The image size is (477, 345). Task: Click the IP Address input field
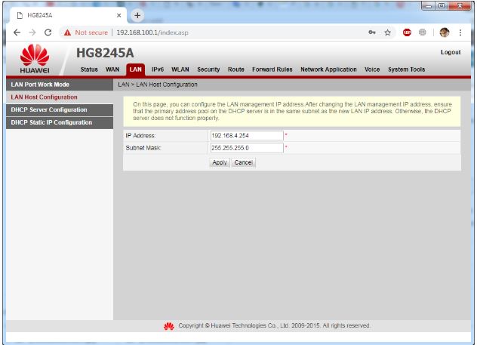(x=246, y=135)
